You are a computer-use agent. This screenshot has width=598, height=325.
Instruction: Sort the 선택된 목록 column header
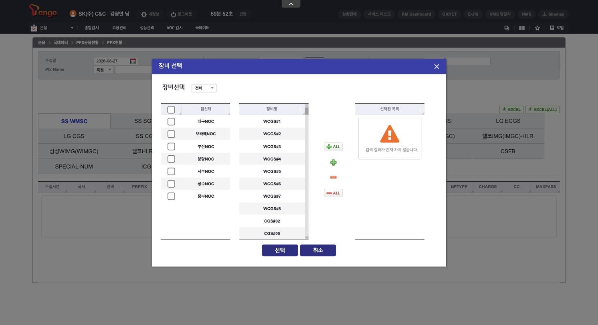coord(390,109)
